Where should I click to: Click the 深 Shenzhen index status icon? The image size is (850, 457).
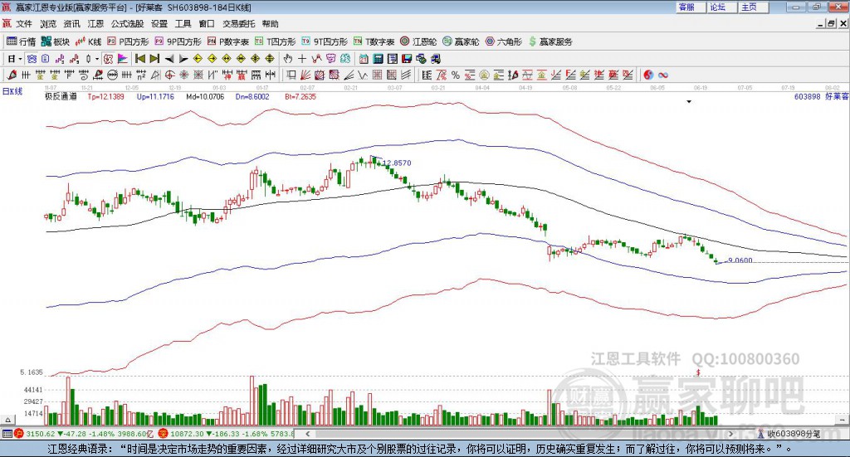164,433
